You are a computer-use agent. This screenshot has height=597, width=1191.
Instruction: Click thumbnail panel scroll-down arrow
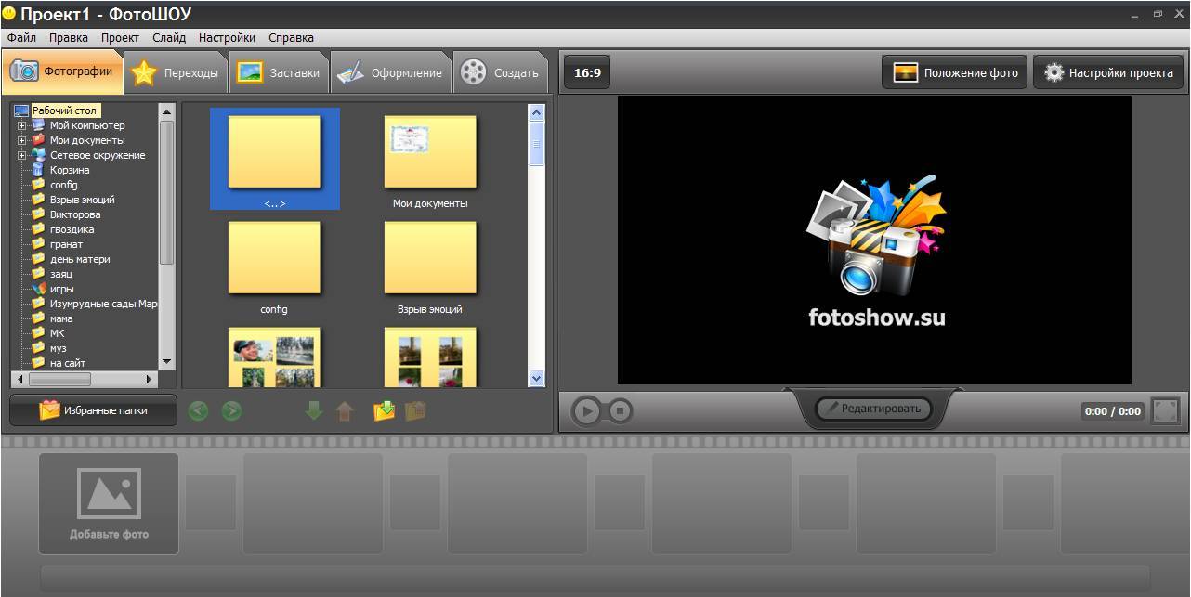click(536, 378)
